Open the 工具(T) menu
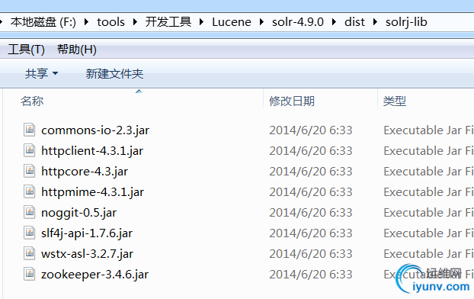This screenshot has width=474, height=299. (x=27, y=50)
